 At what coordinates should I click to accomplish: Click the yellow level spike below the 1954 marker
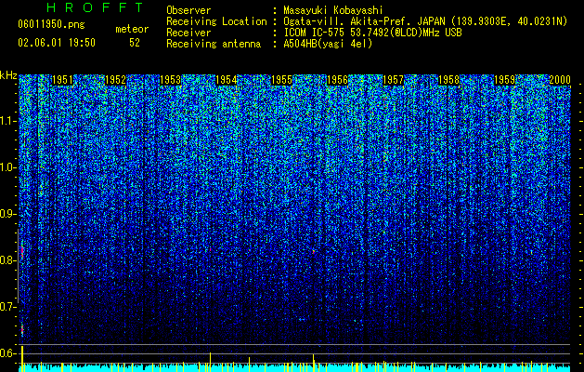pos(210,362)
